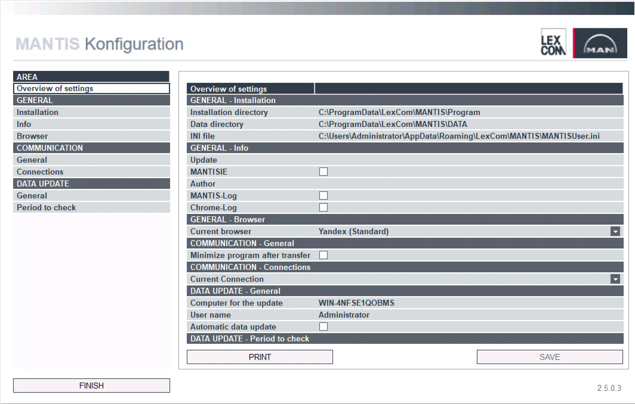Click the PRINT button
Viewport: 635px width, 404px height.
click(x=260, y=357)
